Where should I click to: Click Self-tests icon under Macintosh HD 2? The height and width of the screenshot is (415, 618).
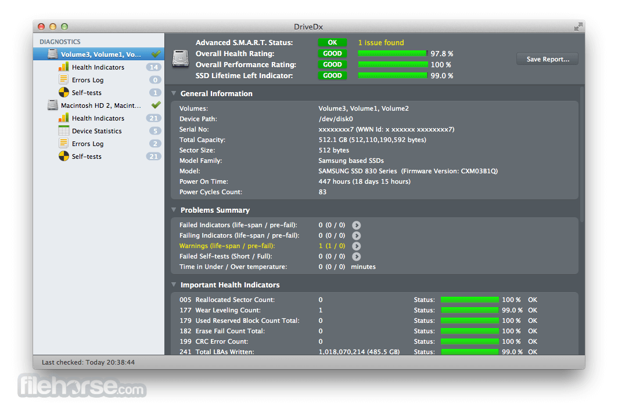pyautogui.click(x=63, y=156)
